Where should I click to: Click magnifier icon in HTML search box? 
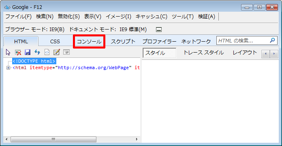point(272,40)
